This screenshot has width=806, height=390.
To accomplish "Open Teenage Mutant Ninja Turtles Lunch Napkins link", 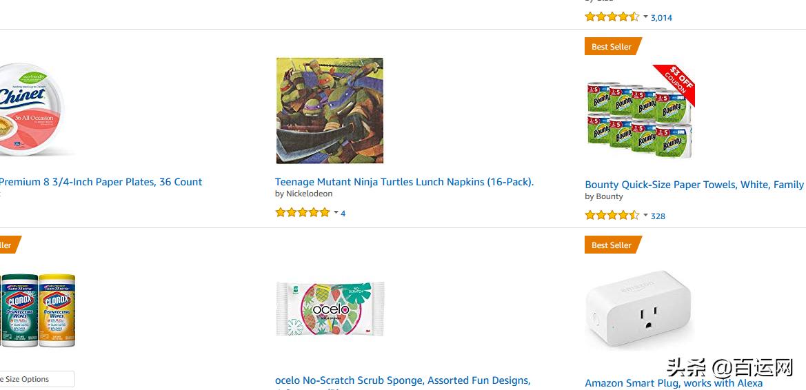I will coord(404,182).
